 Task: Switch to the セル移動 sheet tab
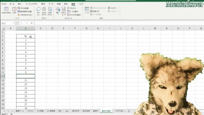click(x=40, y=111)
